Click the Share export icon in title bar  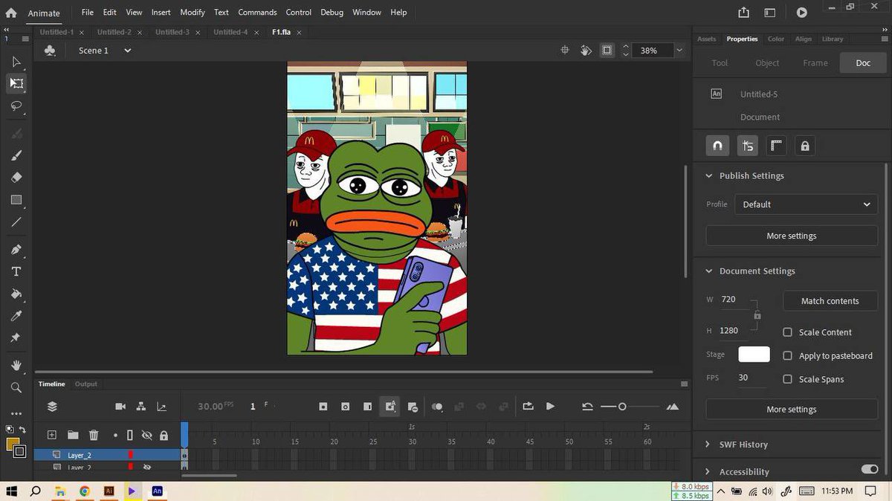[744, 13]
